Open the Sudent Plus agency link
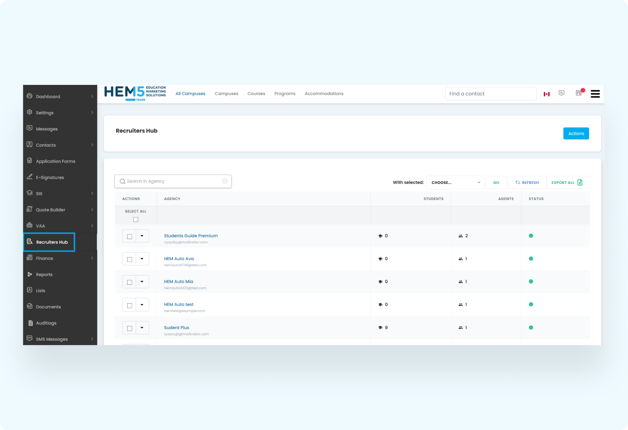 tap(176, 328)
